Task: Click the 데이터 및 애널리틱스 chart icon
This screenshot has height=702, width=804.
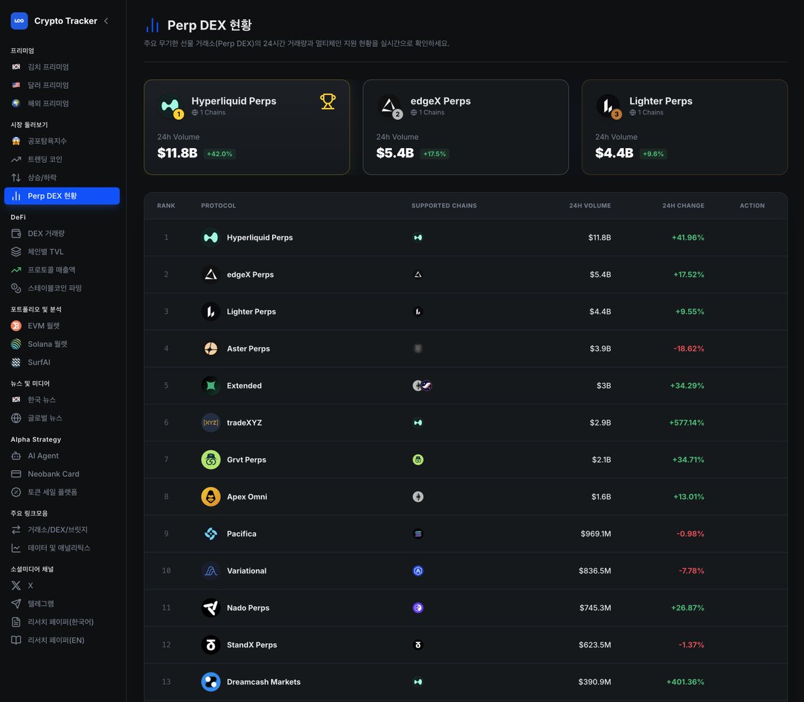Action: click(x=16, y=548)
